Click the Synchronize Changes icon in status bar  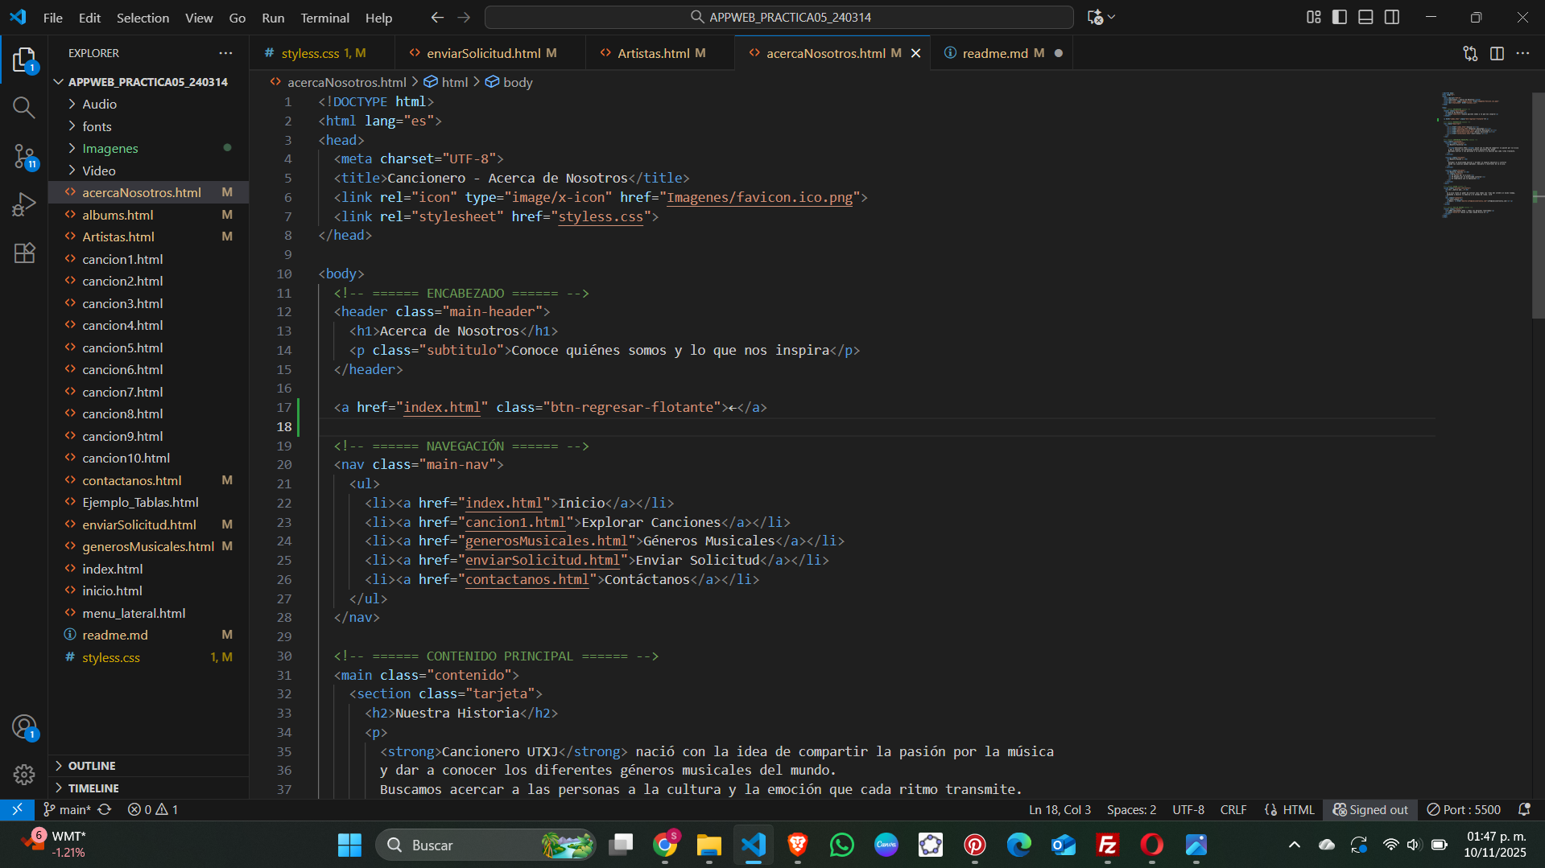click(105, 809)
